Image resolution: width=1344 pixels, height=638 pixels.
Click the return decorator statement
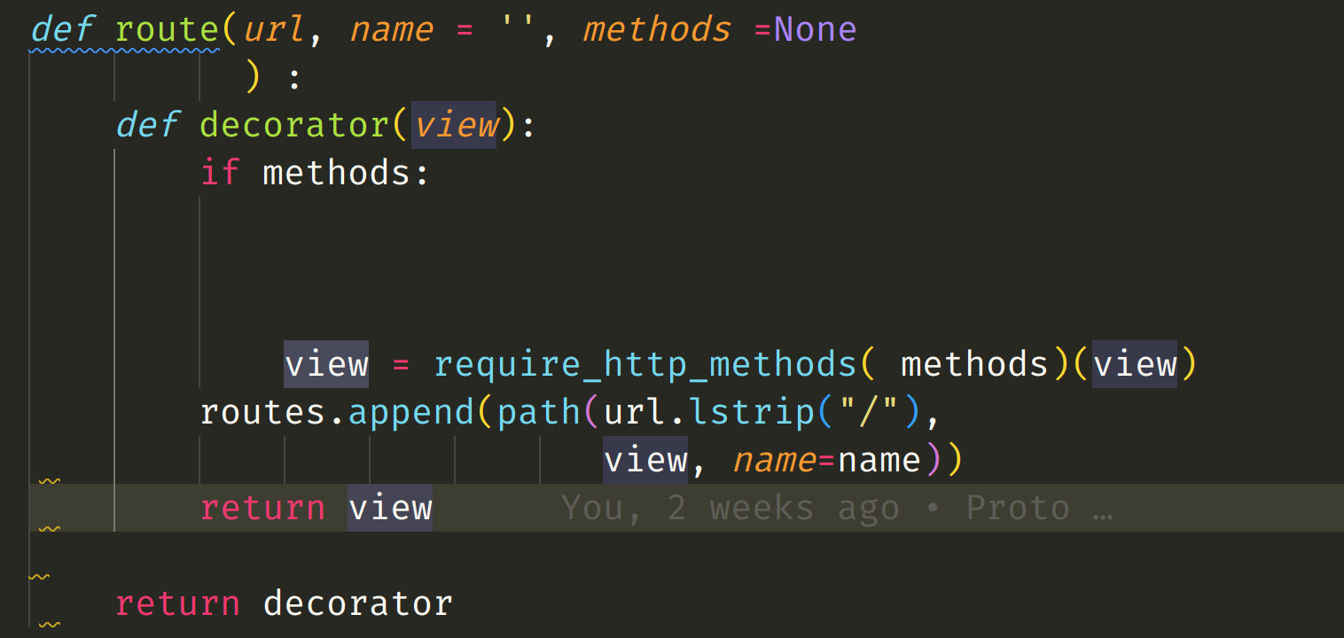[284, 603]
